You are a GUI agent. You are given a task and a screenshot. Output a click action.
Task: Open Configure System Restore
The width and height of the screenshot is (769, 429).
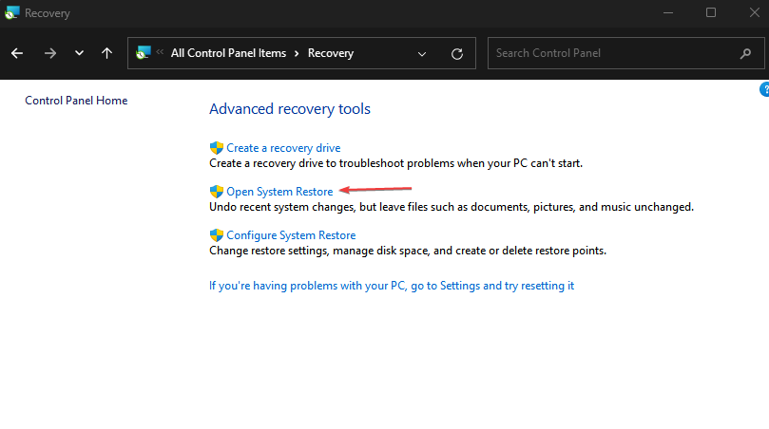coord(291,235)
